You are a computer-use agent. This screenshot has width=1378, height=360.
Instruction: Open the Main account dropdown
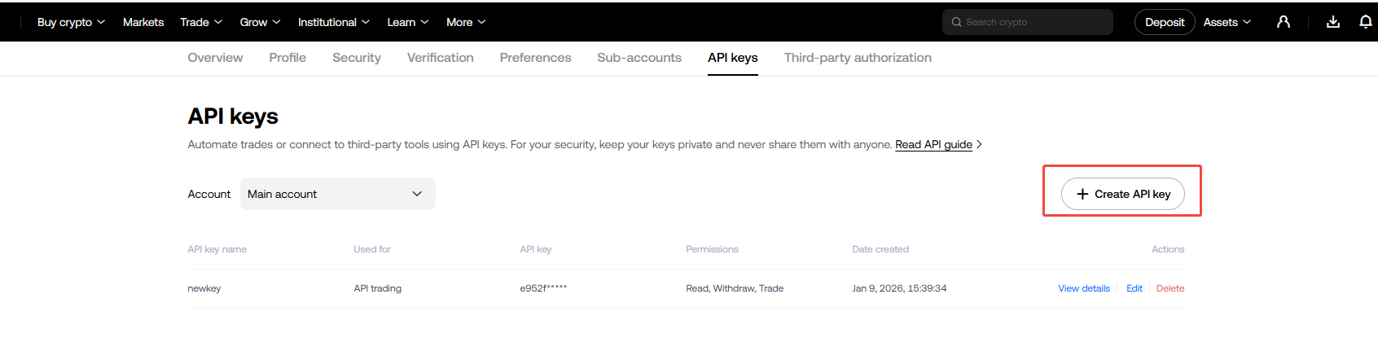point(337,194)
